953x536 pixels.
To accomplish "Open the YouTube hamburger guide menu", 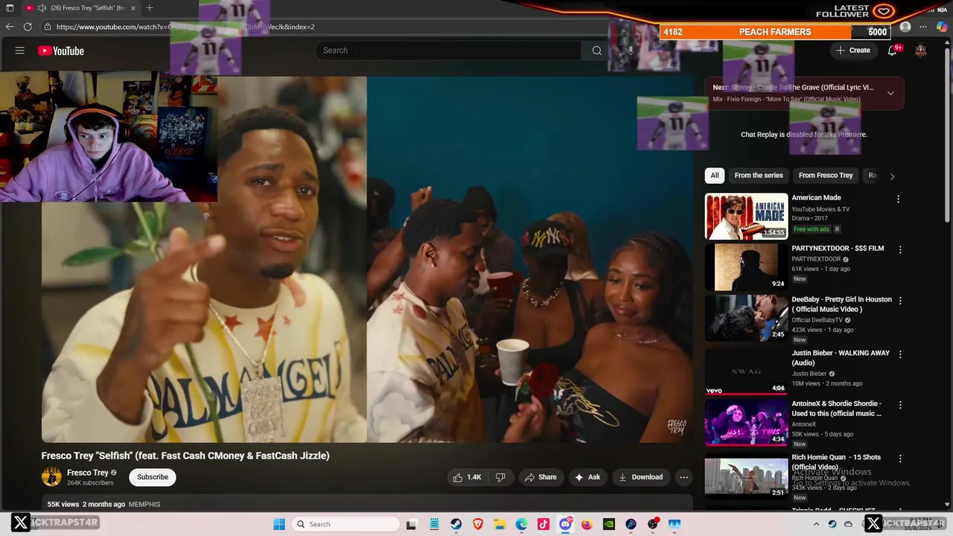I will [x=20, y=51].
